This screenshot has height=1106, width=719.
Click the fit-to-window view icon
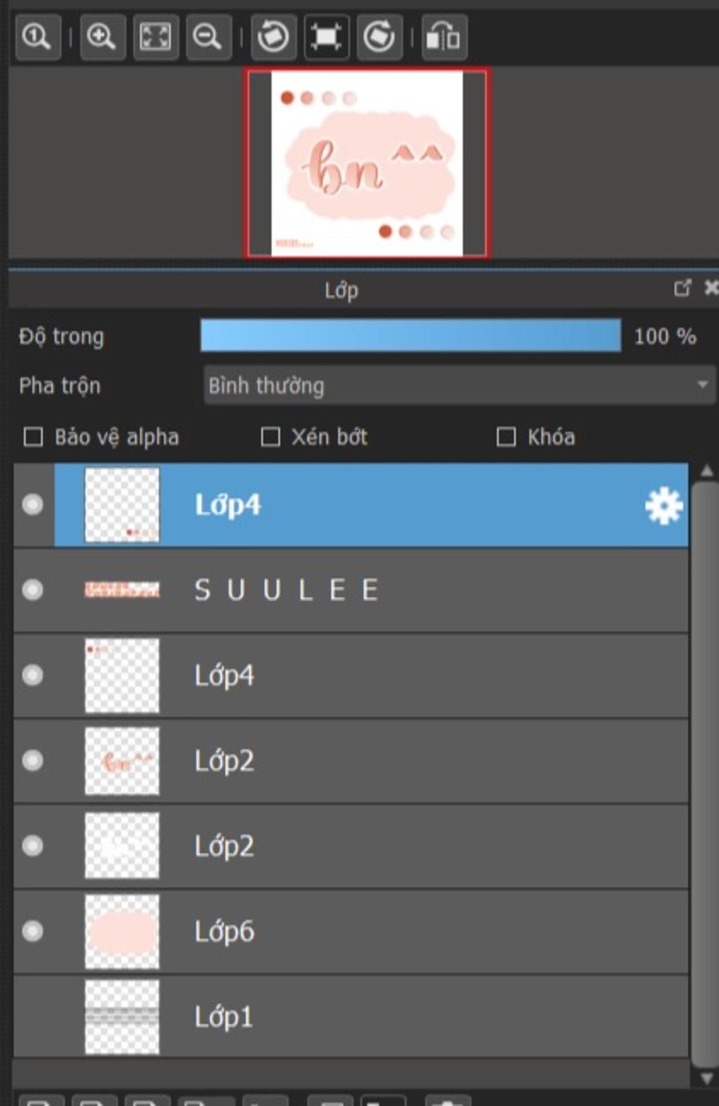click(155, 36)
